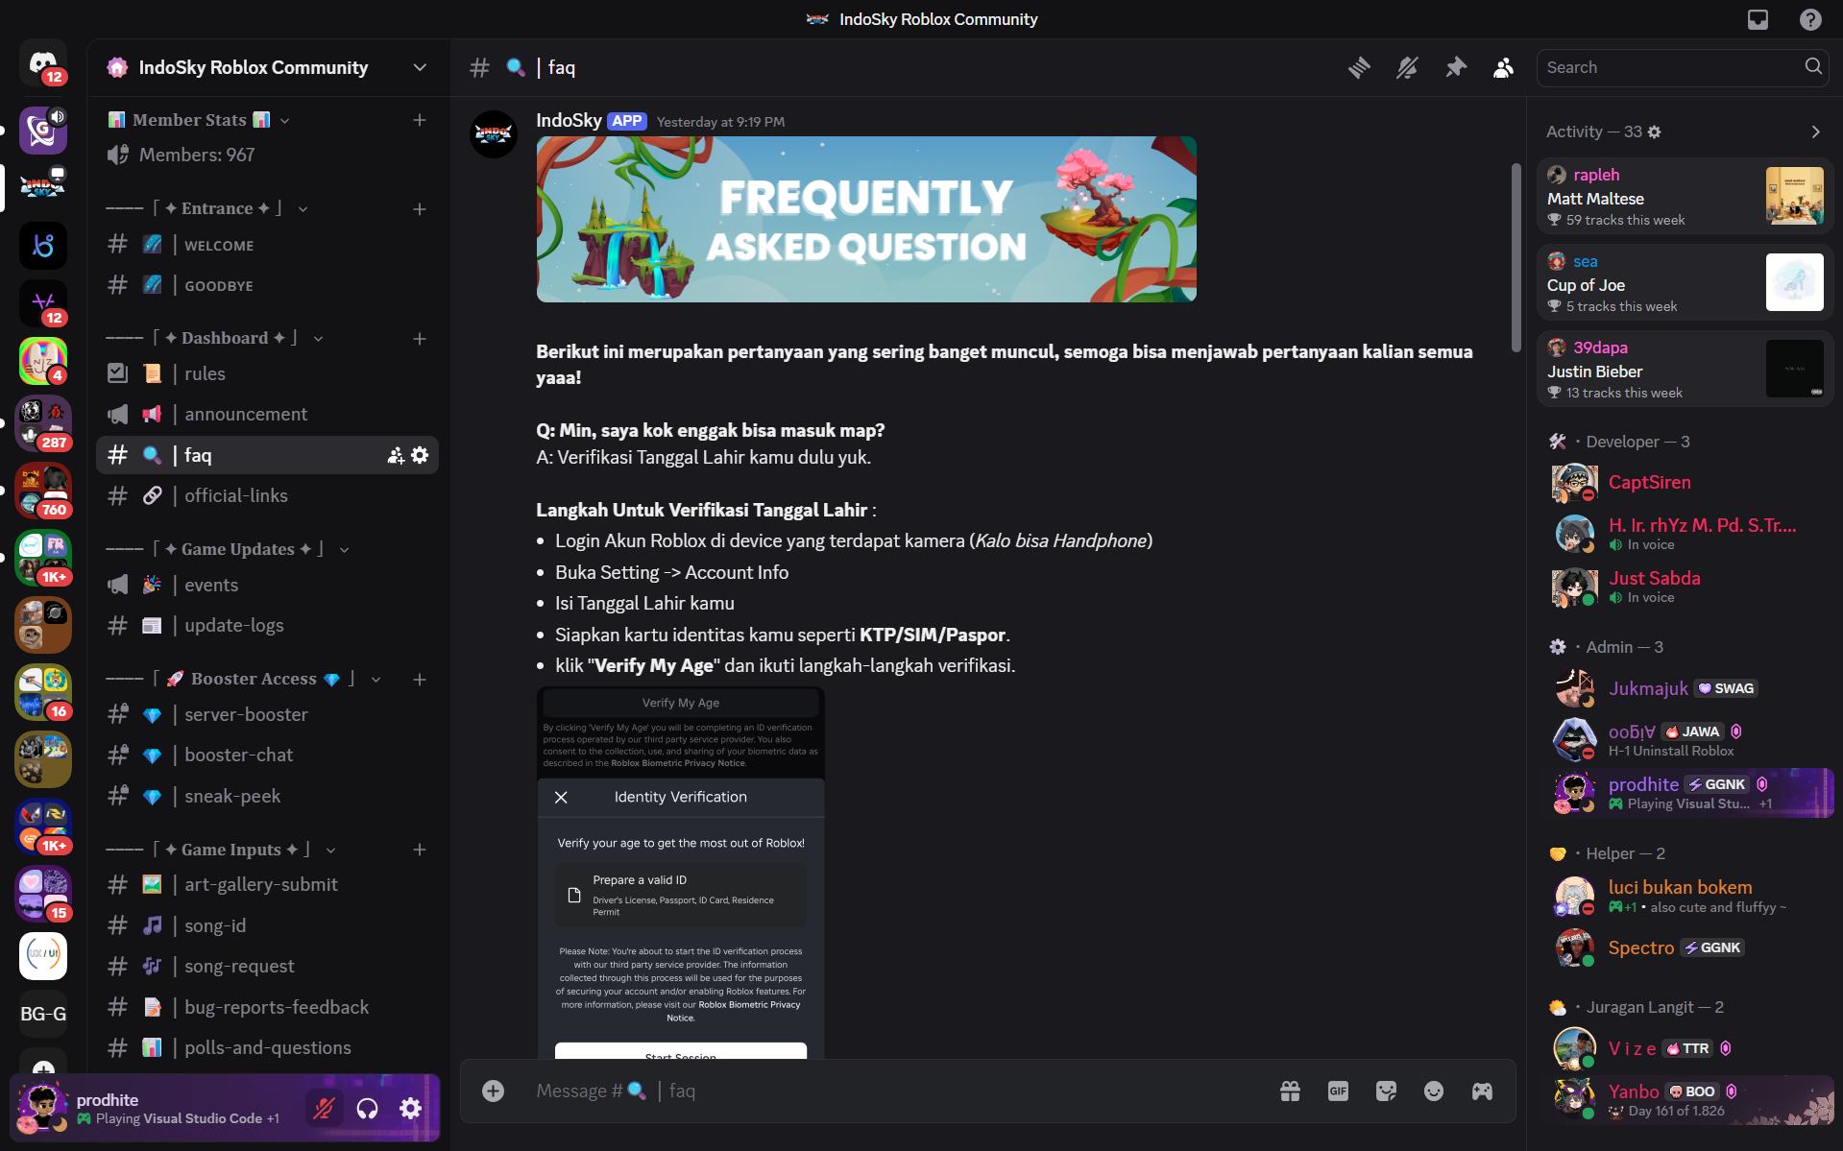Create invite for the faq channel
1843x1151 pixels.
[395, 455]
